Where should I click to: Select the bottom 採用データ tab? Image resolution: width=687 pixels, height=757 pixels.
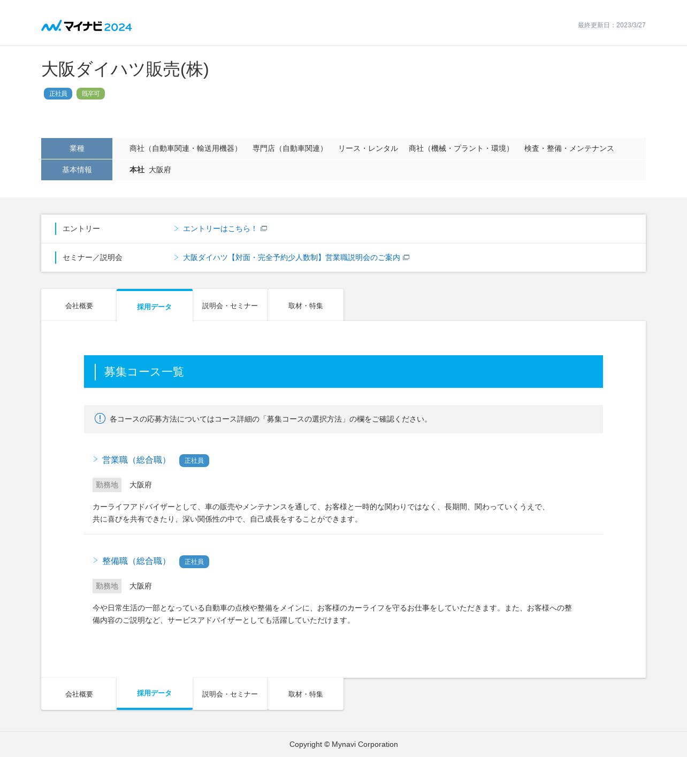[155, 693]
